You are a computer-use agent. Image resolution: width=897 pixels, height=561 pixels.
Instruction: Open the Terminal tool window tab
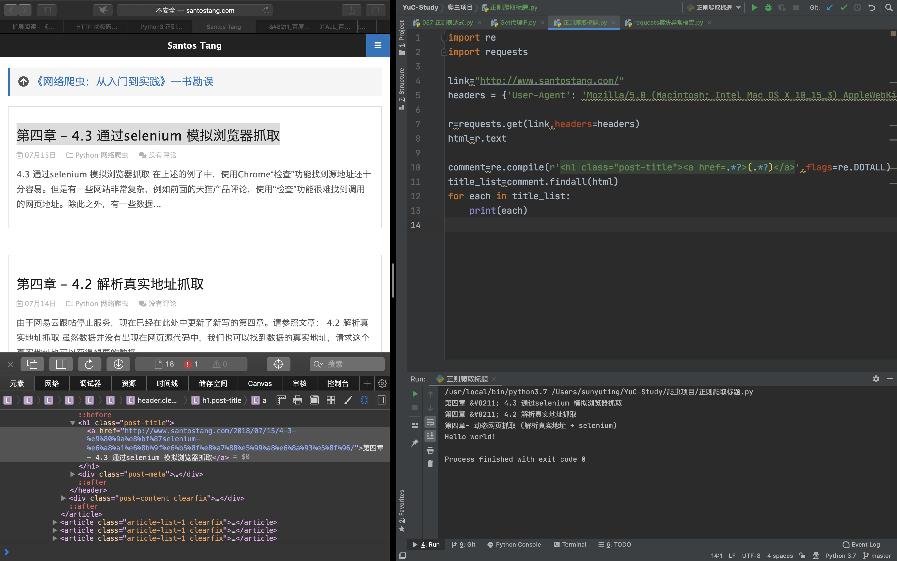tap(570, 544)
